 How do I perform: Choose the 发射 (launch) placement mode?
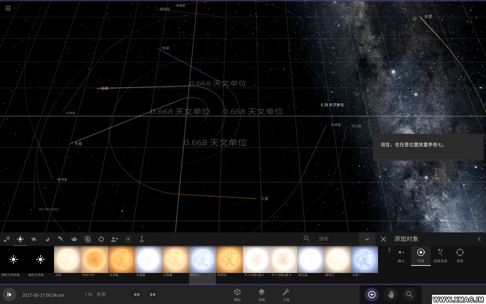pos(460,255)
